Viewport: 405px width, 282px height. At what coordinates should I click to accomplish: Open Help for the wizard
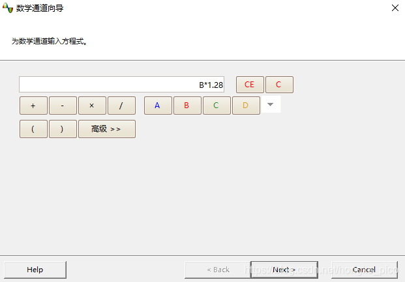coord(35,270)
